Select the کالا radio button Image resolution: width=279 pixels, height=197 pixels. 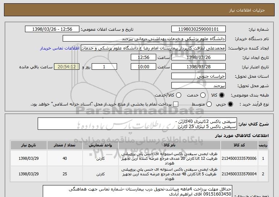(x=221, y=95)
